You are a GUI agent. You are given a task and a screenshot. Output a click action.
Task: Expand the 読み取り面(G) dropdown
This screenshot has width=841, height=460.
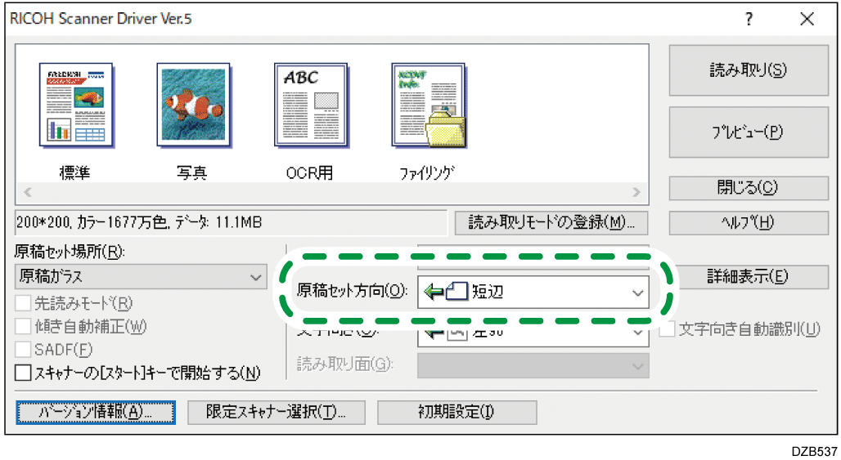pos(533,366)
